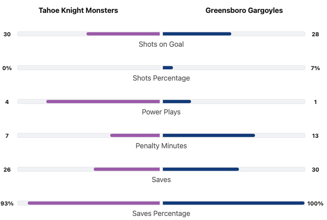Click the blue Shots Percentage bar
The width and height of the screenshot is (327, 220).
[168, 68]
